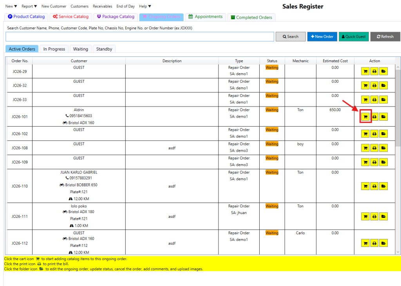Open the New dropdown menu
The width and height of the screenshot is (401, 286).
[11, 6]
